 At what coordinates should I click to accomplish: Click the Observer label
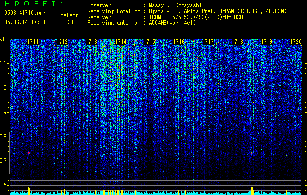click(99, 5)
